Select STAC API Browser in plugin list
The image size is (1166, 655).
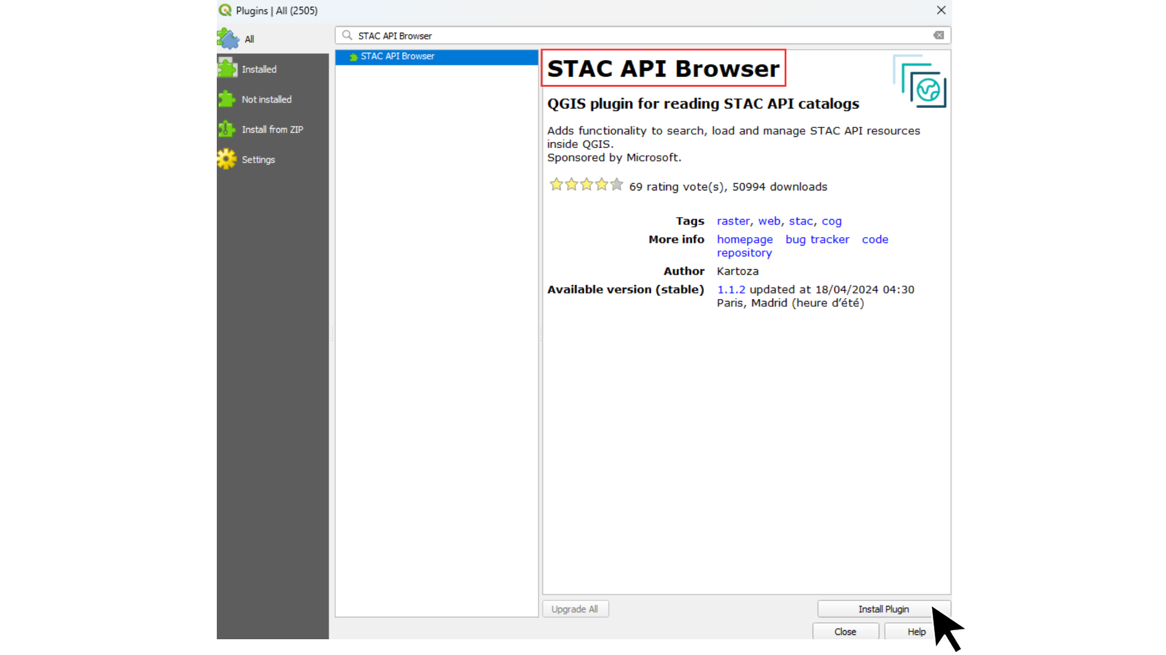coord(437,56)
